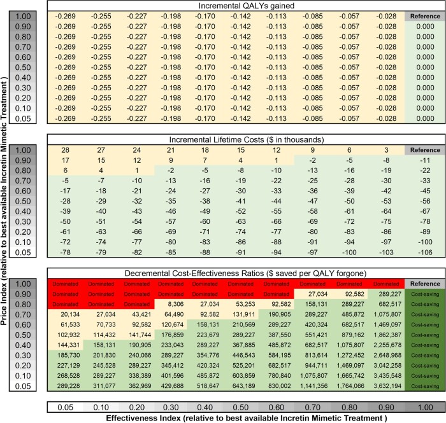Screen dimensions: 446x423
Task: Select the 17 lifetime cost cell
Action: click(66, 158)
